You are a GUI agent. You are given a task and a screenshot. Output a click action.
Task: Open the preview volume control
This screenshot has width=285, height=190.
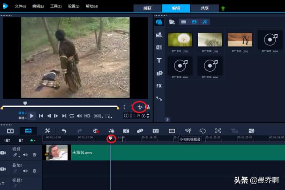click(79, 116)
